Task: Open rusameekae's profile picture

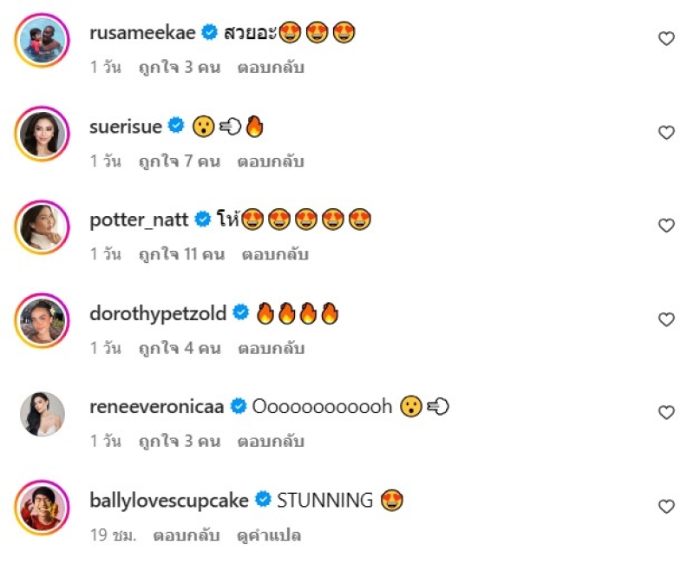Action: [x=42, y=40]
